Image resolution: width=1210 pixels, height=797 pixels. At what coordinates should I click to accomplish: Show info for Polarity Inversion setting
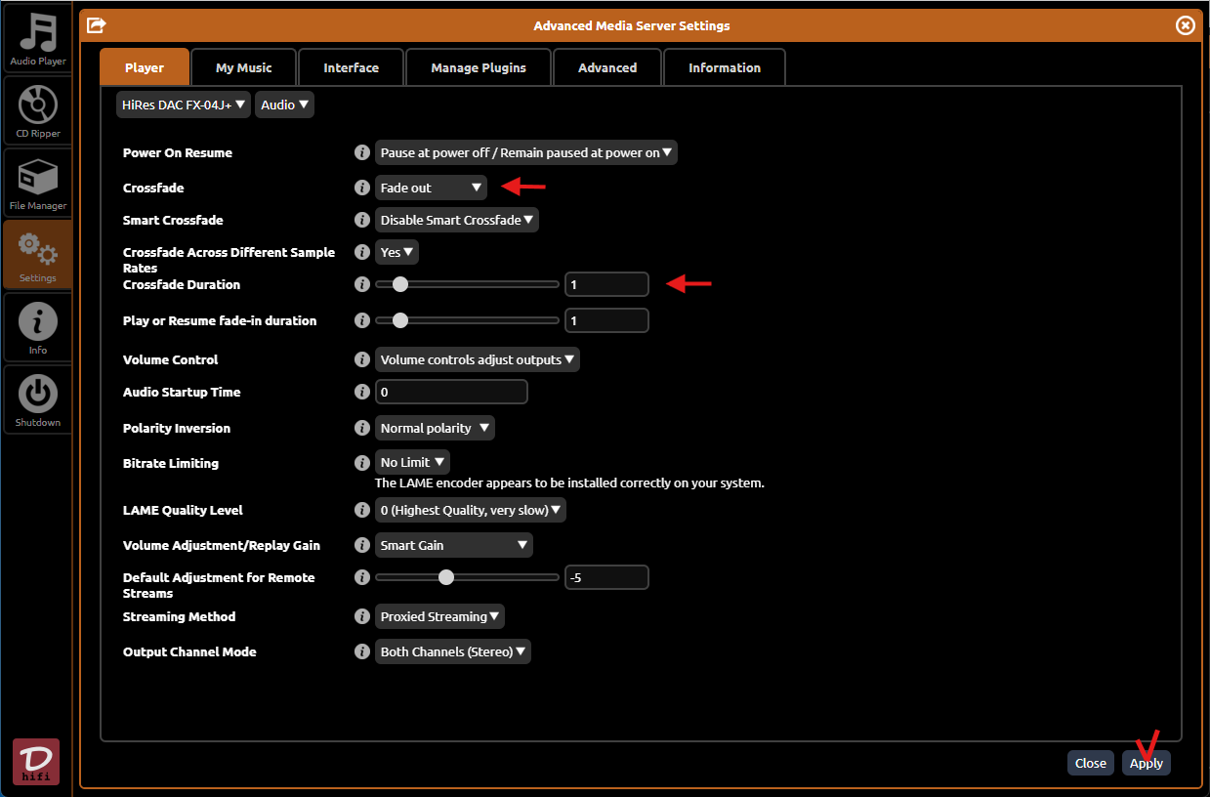362,428
